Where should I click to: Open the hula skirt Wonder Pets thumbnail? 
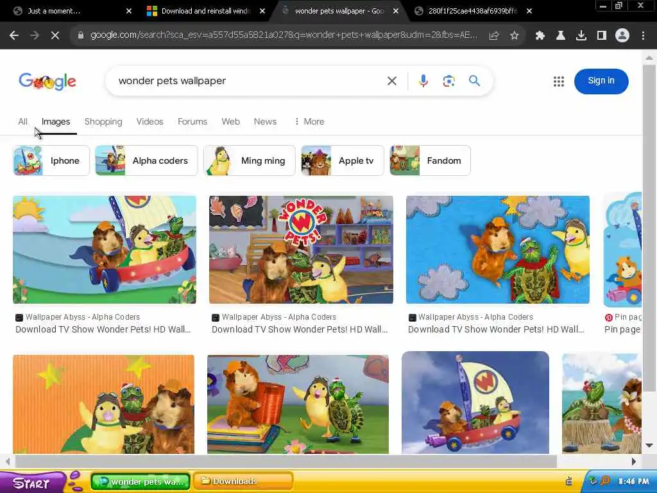click(602, 403)
